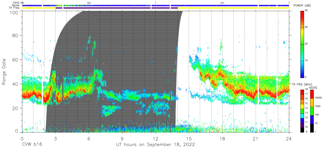Screen dimensions: 325x150
Task: Click the 'UT hours on September 18, 2022' label
Action: (156, 145)
